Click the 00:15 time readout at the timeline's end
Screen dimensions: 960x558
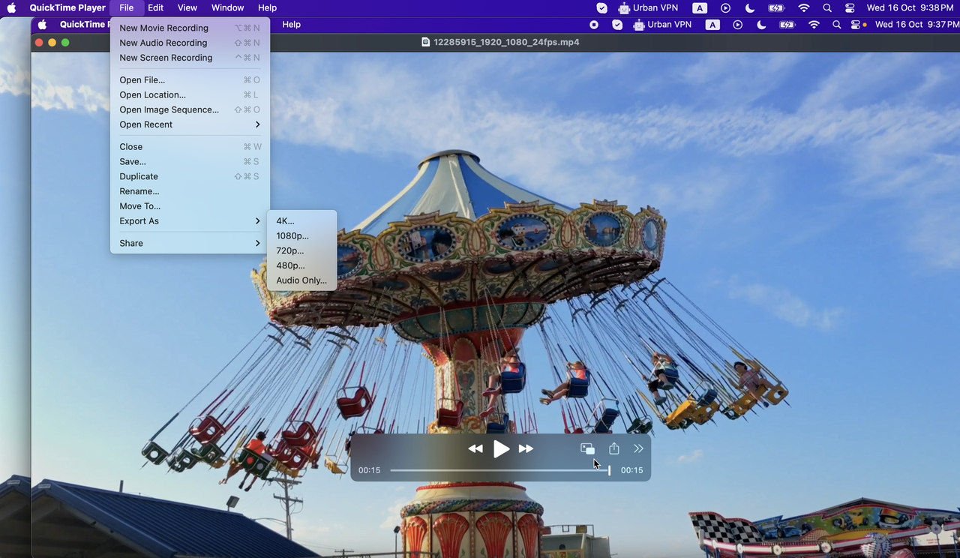pyautogui.click(x=632, y=470)
